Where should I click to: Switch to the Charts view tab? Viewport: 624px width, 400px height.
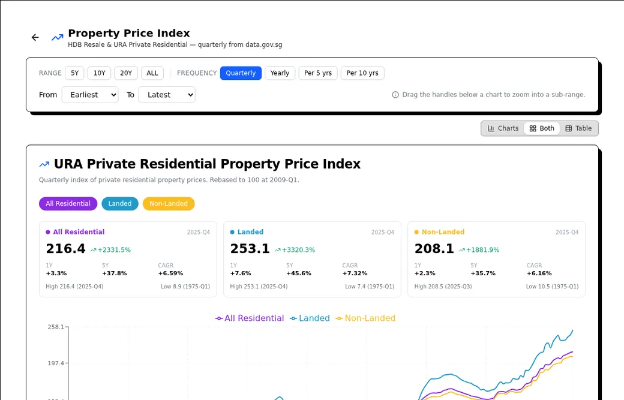503,128
